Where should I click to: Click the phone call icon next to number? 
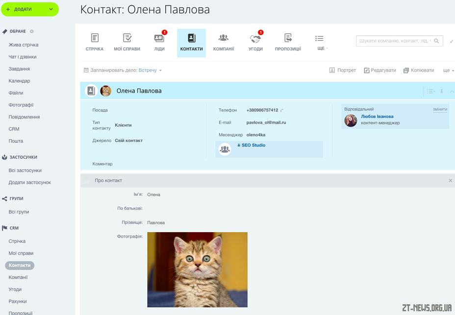pyautogui.click(x=282, y=110)
